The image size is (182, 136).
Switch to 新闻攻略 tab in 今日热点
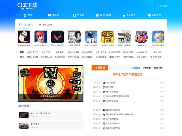click(158, 68)
